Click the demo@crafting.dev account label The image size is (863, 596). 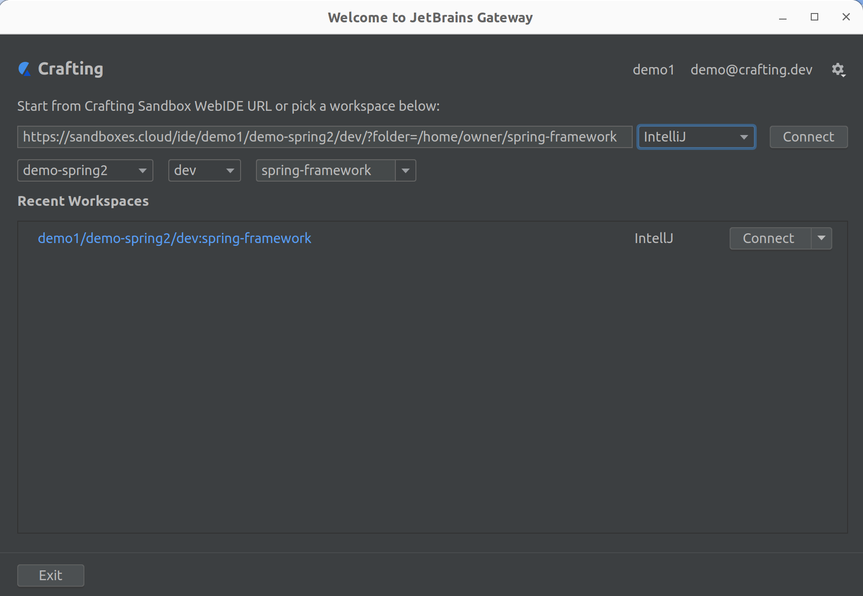click(751, 70)
